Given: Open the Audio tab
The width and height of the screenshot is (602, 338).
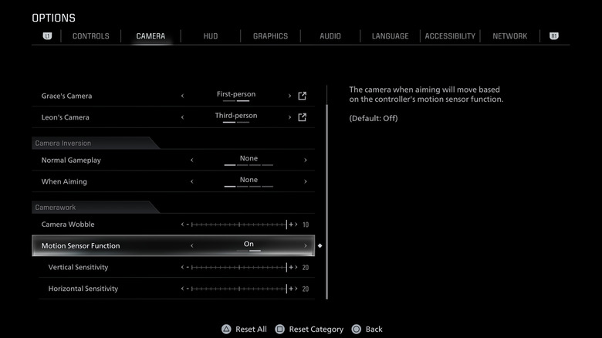Looking at the screenshot, I should pos(330,36).
